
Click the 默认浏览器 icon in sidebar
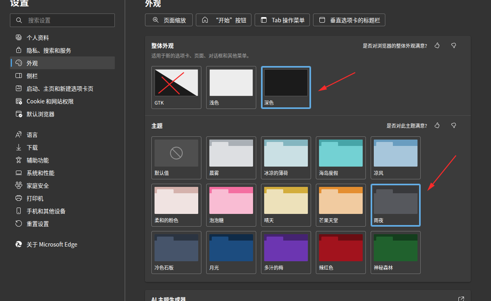pyautogui.click(x=18, y=114)
